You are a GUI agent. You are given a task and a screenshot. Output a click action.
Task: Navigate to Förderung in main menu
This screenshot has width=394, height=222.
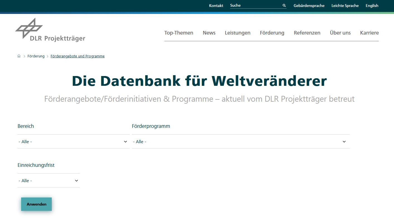272,33
